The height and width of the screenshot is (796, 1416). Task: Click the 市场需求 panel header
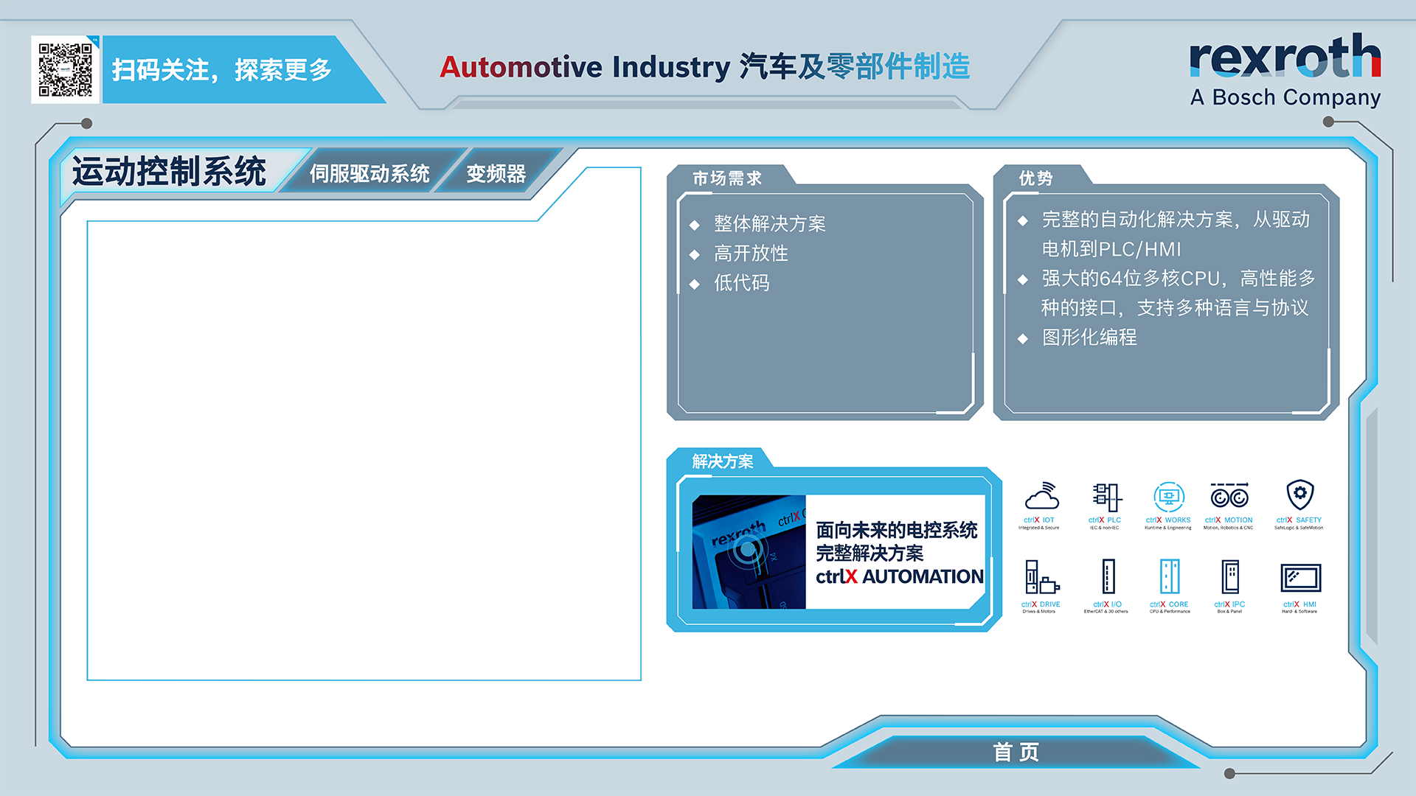click(x=726, y=178)
